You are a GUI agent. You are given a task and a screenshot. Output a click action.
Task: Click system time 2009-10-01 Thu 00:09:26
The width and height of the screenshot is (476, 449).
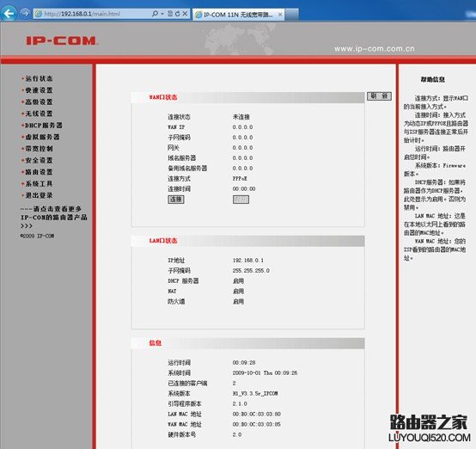coord(265,373)
